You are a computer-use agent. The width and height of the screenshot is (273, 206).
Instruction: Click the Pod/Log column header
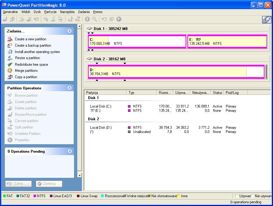point(236,92)
